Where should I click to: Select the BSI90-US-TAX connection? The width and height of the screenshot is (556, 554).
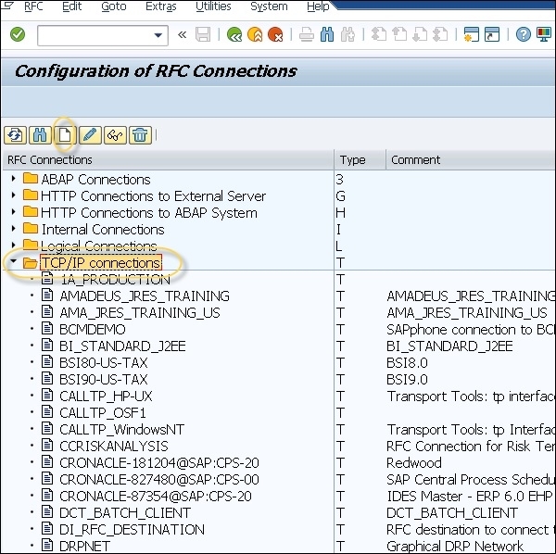point(103,379)
